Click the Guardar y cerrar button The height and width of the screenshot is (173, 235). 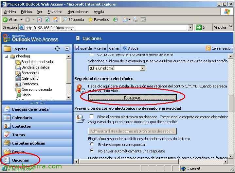[x=91, y=48]
